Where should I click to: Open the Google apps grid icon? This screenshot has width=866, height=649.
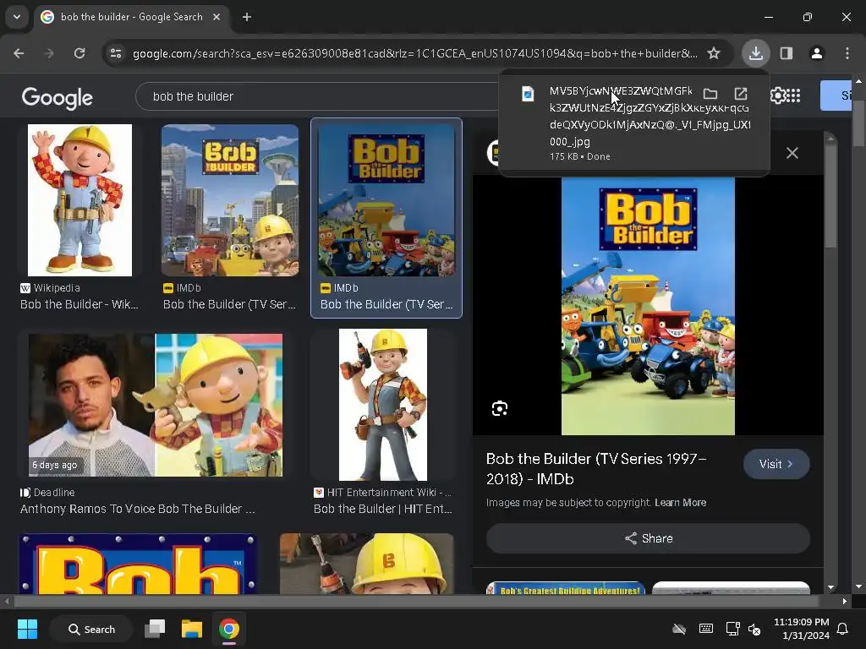[792, 95]
